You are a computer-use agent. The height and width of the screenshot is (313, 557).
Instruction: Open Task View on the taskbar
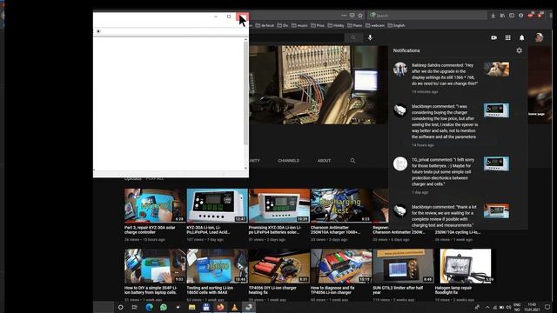(135, 307)
